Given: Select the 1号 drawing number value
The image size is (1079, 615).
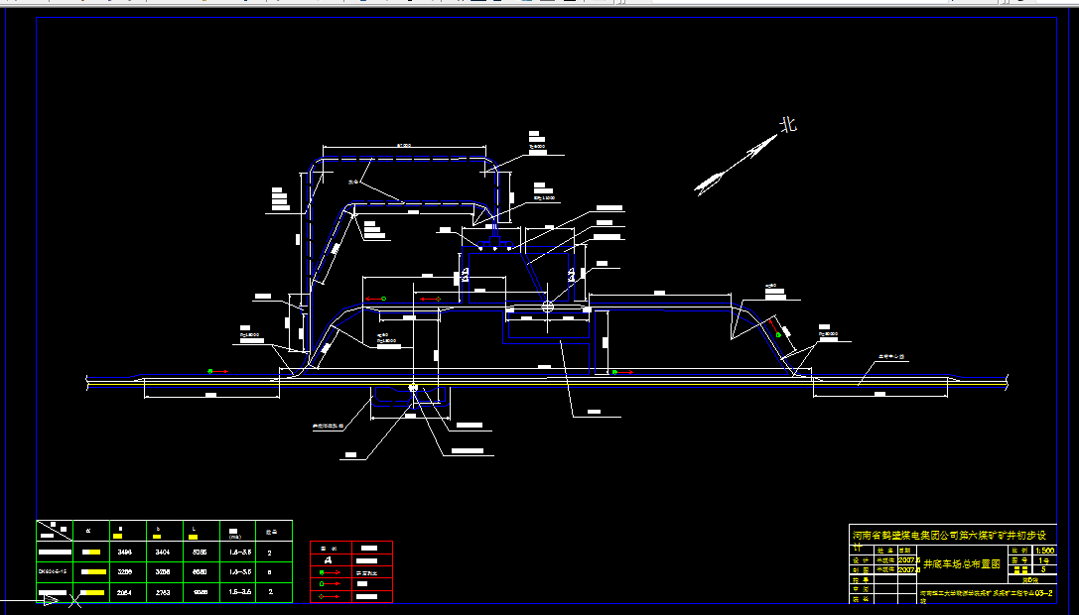Looking at the screenshot, I should [1046, 560].
